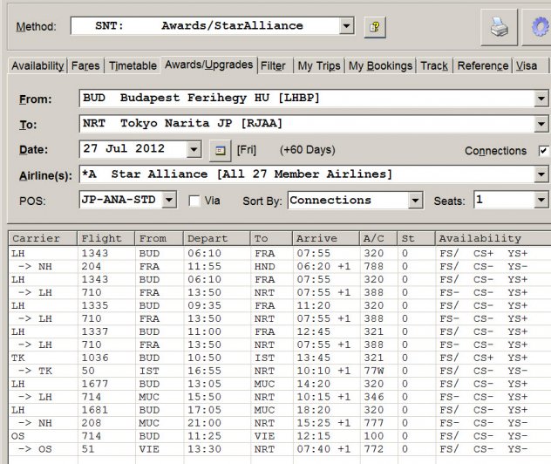Open the calendar date picker icon

pos(221,150)
